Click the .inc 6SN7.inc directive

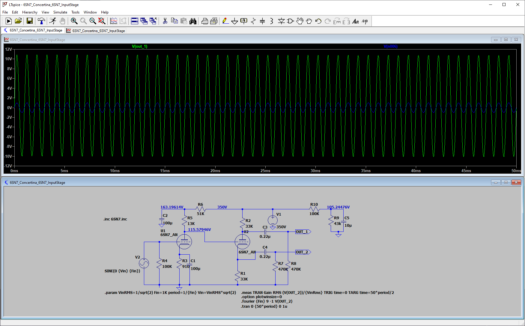[x=115, y=219]
